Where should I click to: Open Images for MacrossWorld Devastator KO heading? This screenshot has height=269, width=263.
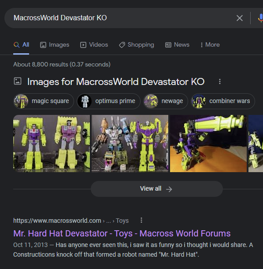pos(116,81)
